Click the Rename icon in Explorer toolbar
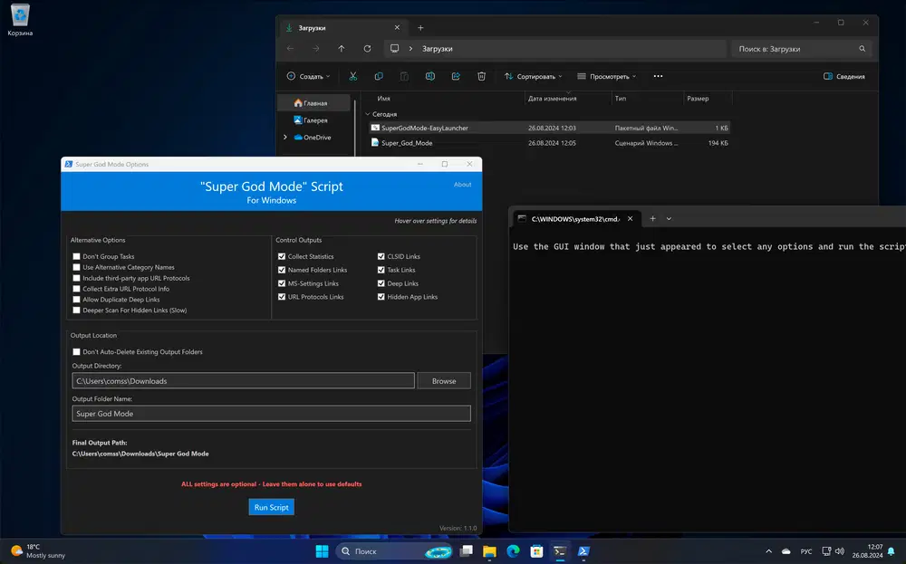This screenshot has width=906, height=564. 430,77
